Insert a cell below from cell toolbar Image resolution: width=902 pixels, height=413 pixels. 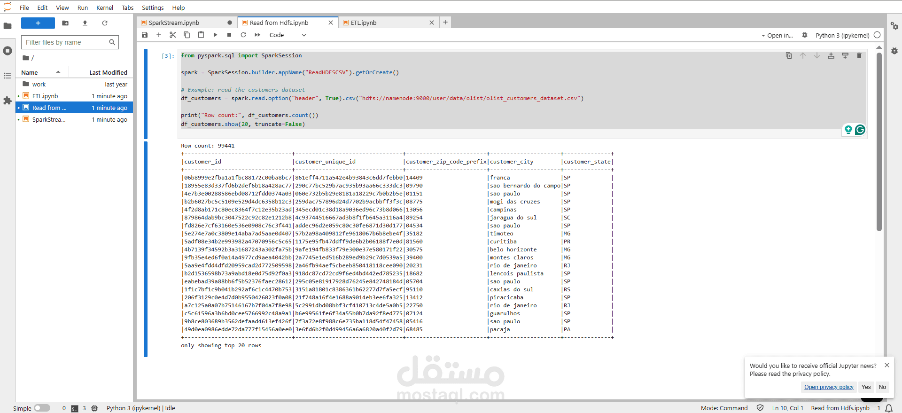tap(845, 55)
